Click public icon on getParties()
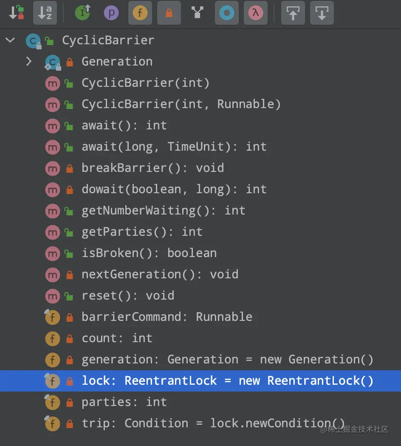The width and height of the screenshot is (401, 446). [69, 232]
